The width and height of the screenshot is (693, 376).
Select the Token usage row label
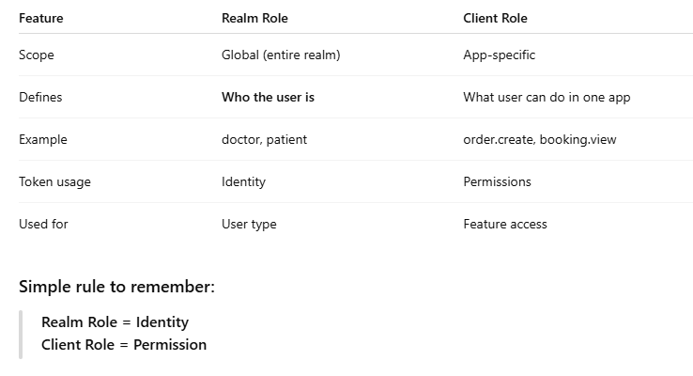tap(54, 182)
